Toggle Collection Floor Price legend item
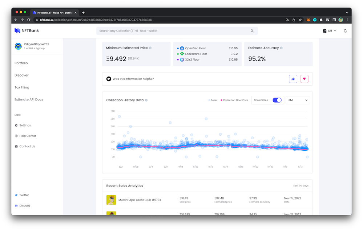The image size is (363, 230). (x=234, y=100)
